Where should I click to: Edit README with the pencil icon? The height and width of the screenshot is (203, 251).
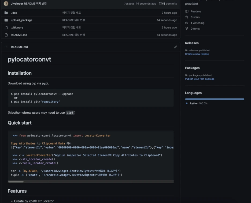(175, 47)
